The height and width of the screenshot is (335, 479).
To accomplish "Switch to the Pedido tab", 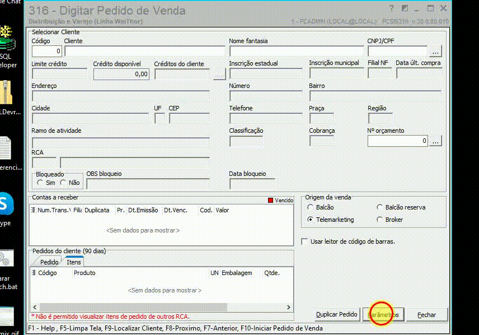I will click(49, 262).
